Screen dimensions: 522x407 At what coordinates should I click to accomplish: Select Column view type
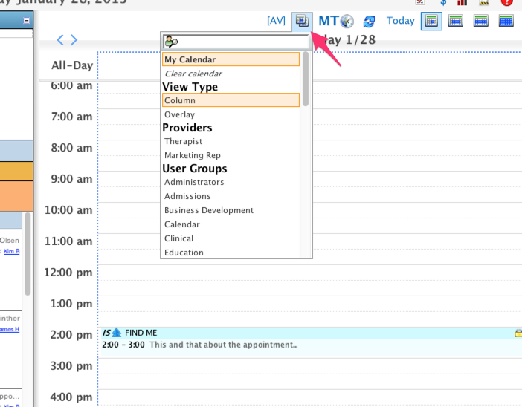coord(231,100)
